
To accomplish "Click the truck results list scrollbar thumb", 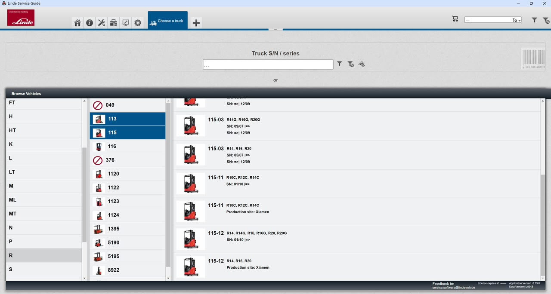I will (x=542, y=225).
